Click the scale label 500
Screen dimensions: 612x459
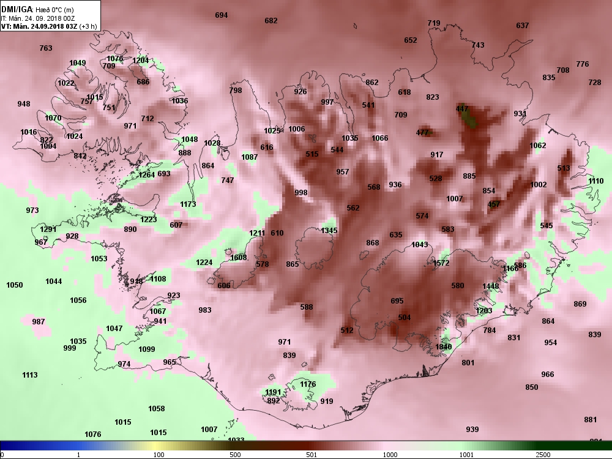tap(235, 455)
